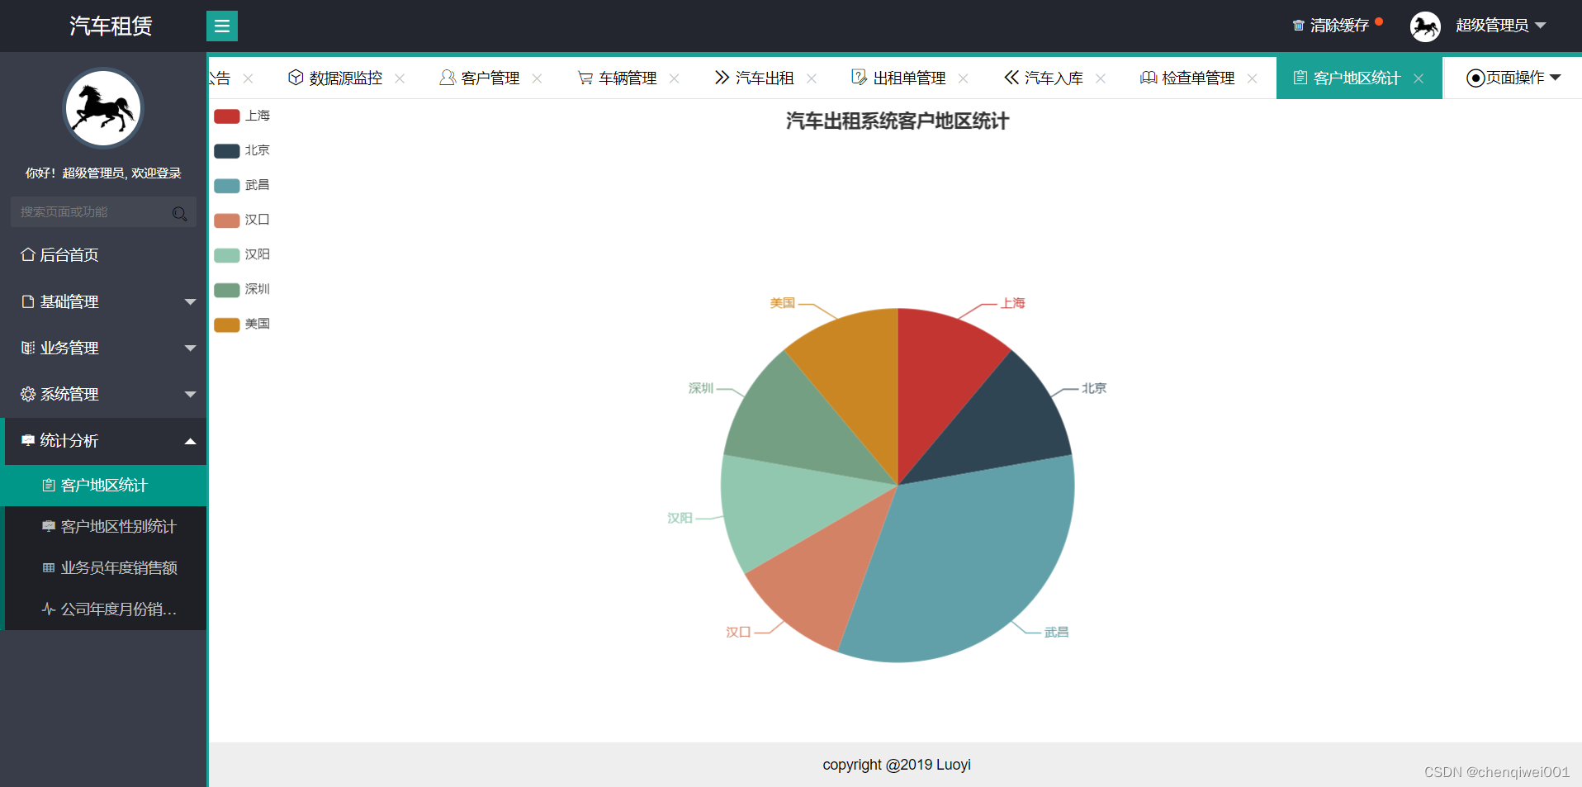Image resolution: width=1582 pixels, height=787 pixels.
Task: Switch to the 出租单管理 tab
Action: [909, 78]
